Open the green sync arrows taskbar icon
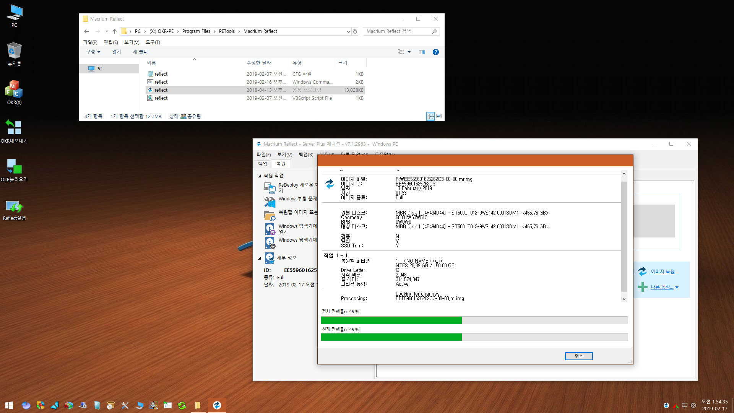 click(182, 405)
